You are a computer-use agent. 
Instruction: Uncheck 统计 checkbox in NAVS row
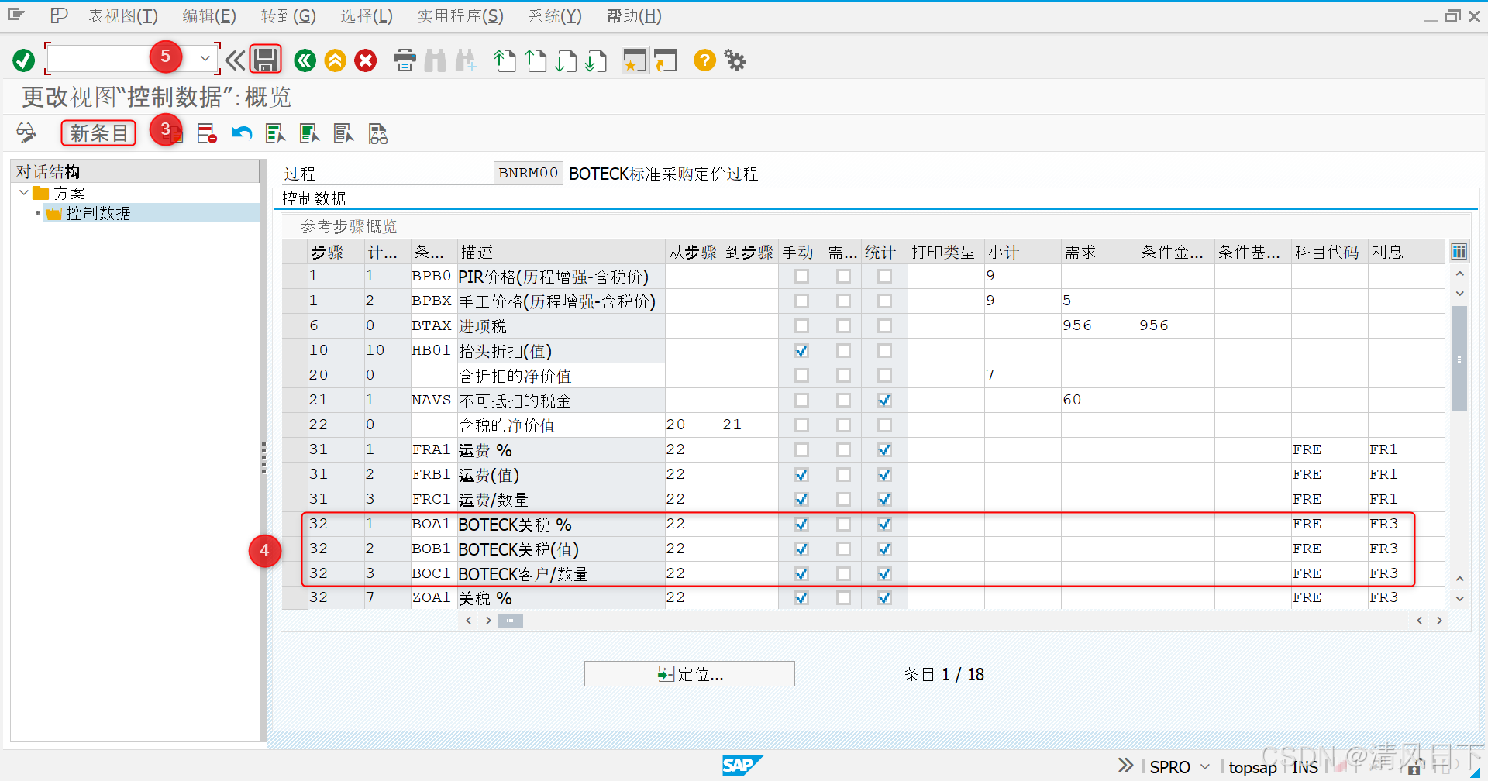(884, 401)
